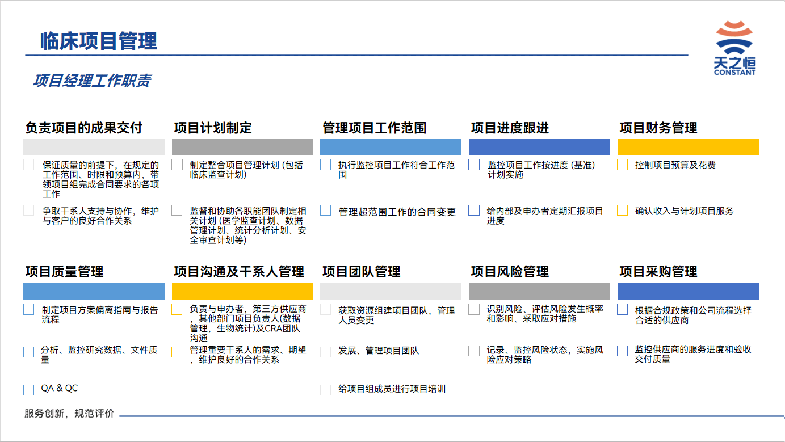Select checkbox for 监控供应商的服务进度
This screenshot has width=785, height=442.
(x=622, y=351)
